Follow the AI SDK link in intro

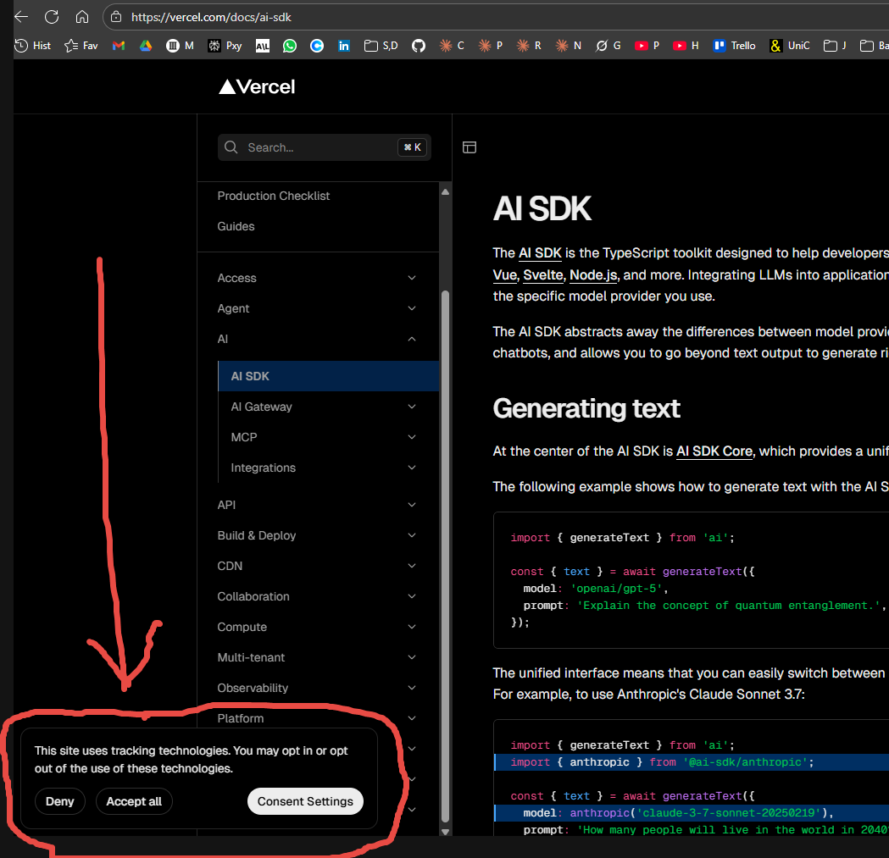540,253
